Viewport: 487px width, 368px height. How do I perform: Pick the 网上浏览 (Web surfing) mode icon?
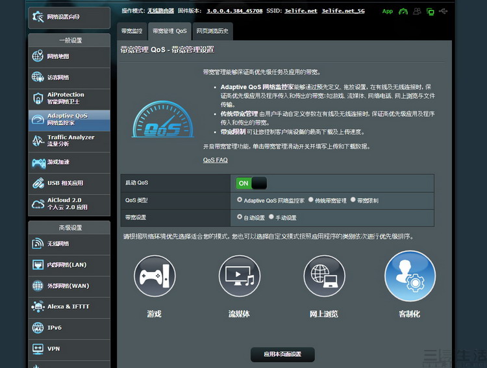pos(324,278)
